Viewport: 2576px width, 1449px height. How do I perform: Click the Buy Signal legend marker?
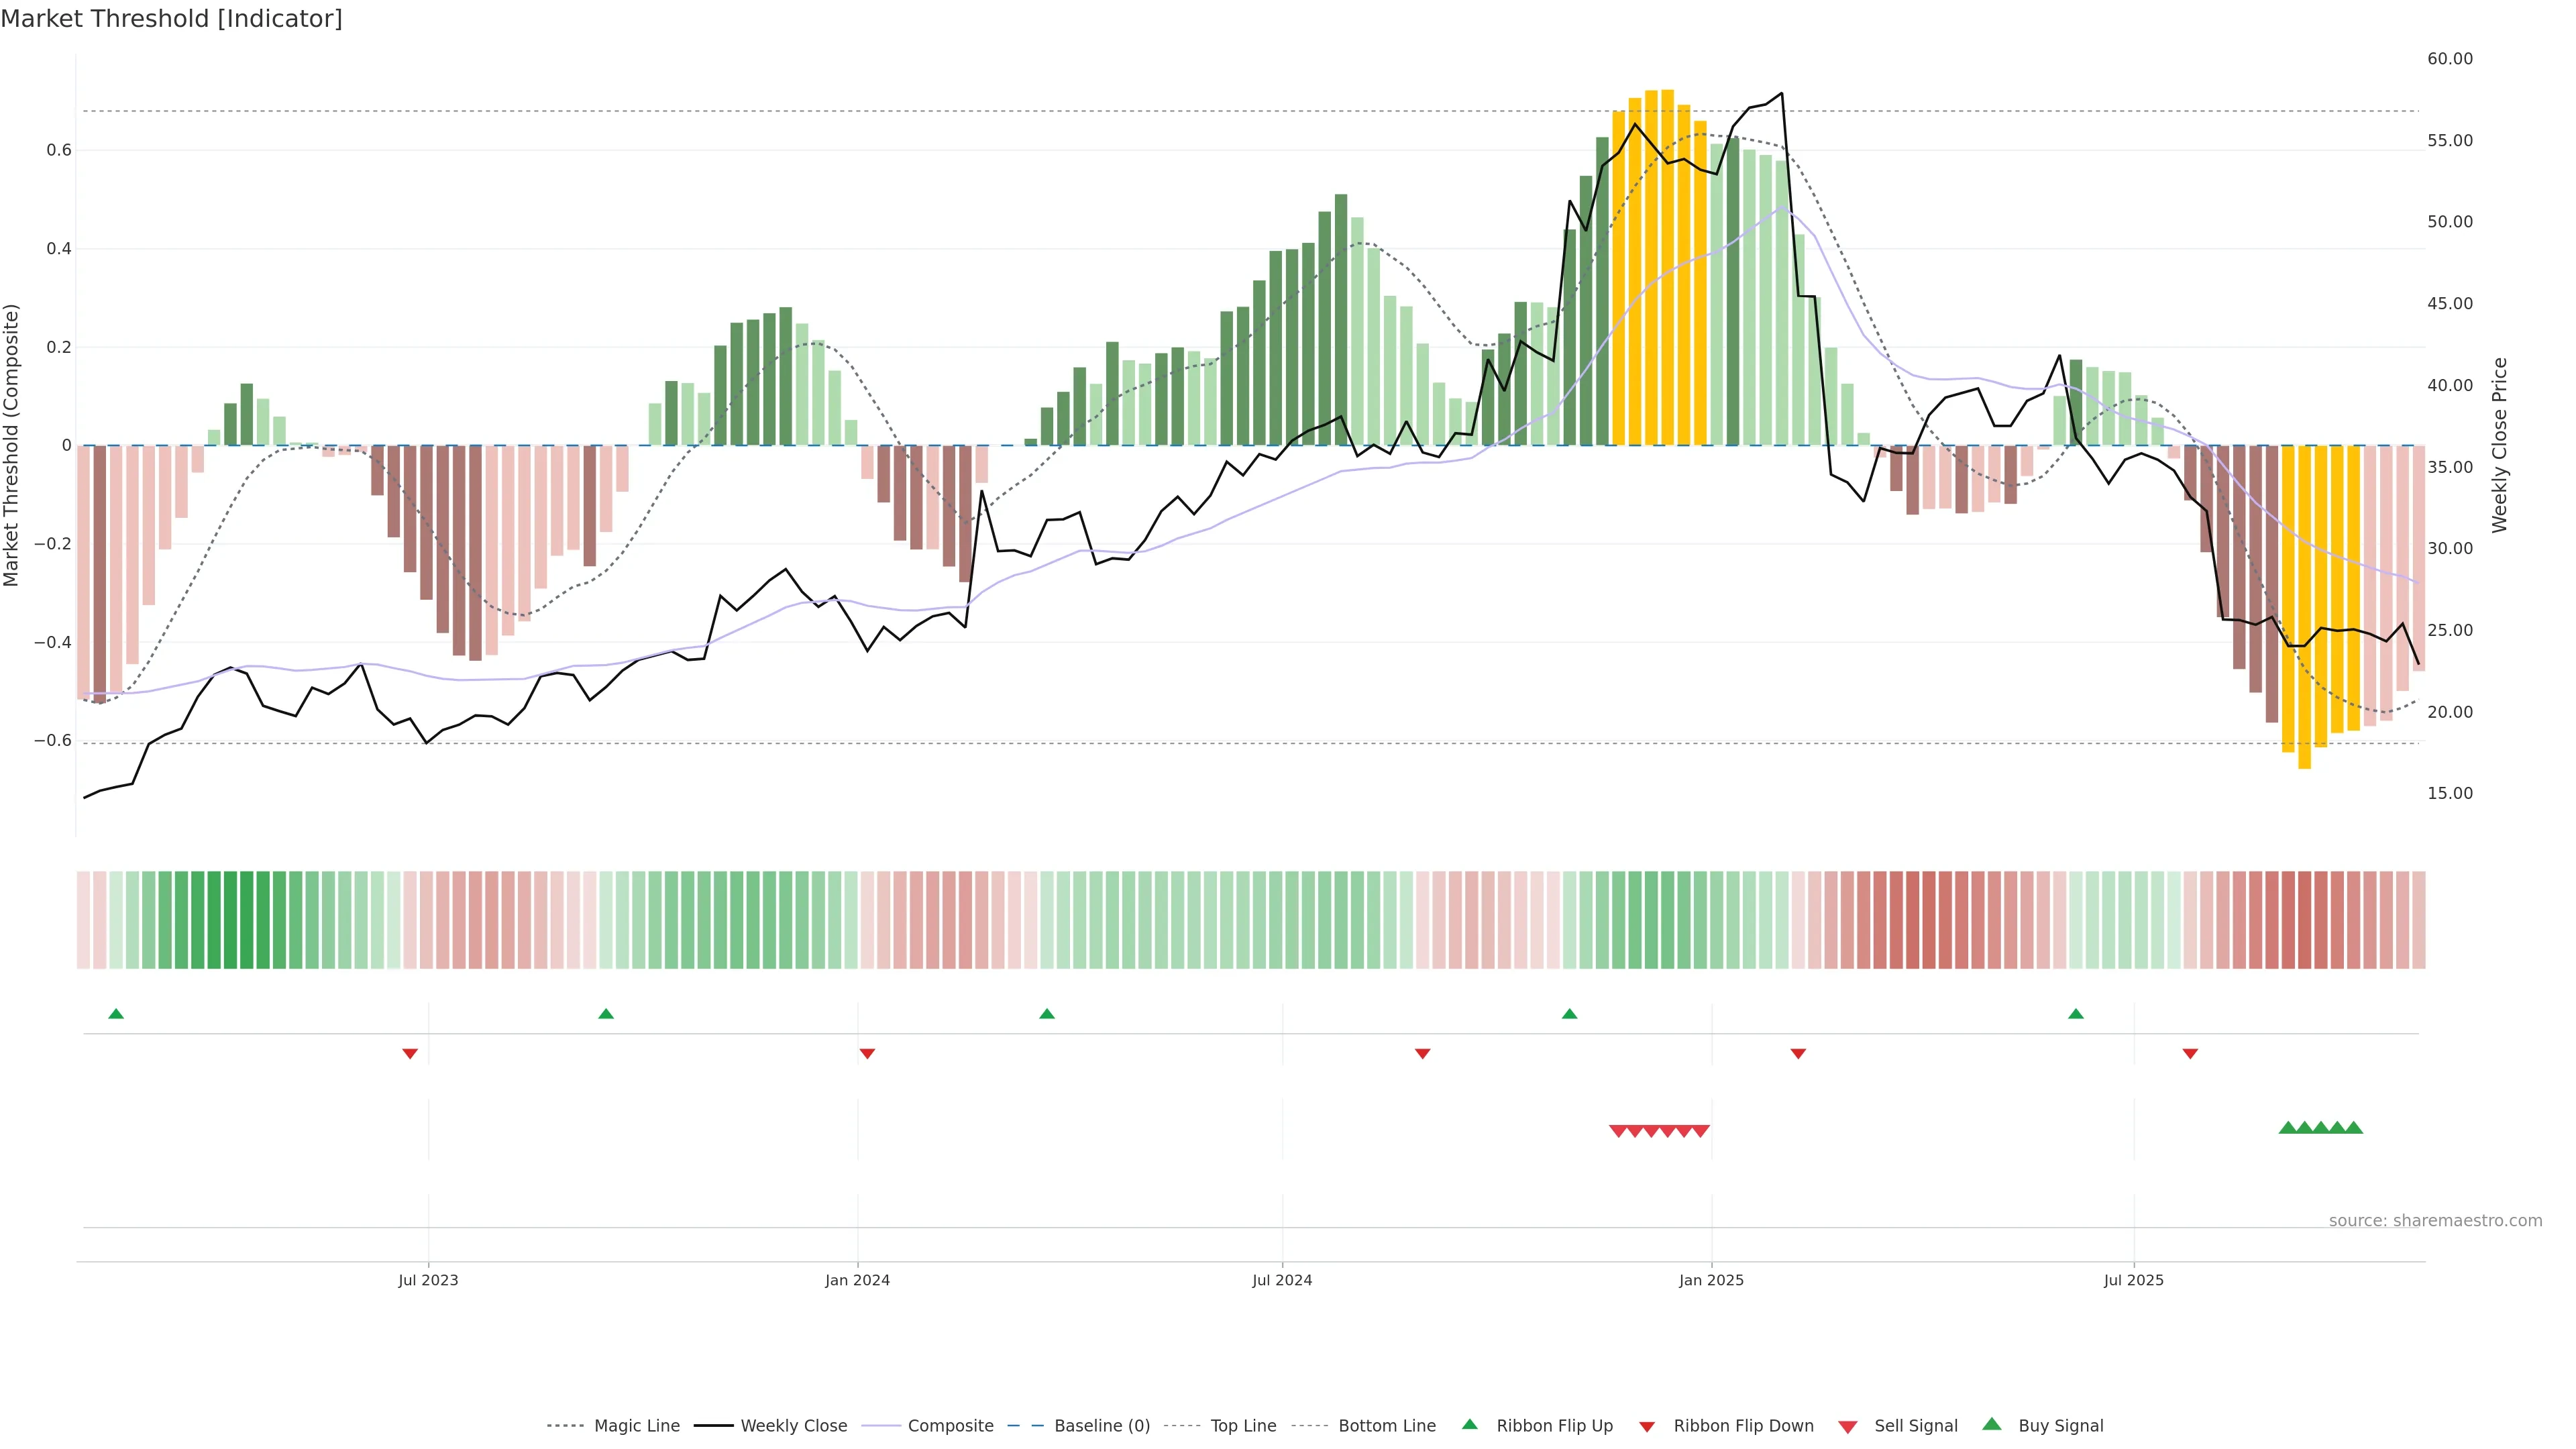1991,1424
